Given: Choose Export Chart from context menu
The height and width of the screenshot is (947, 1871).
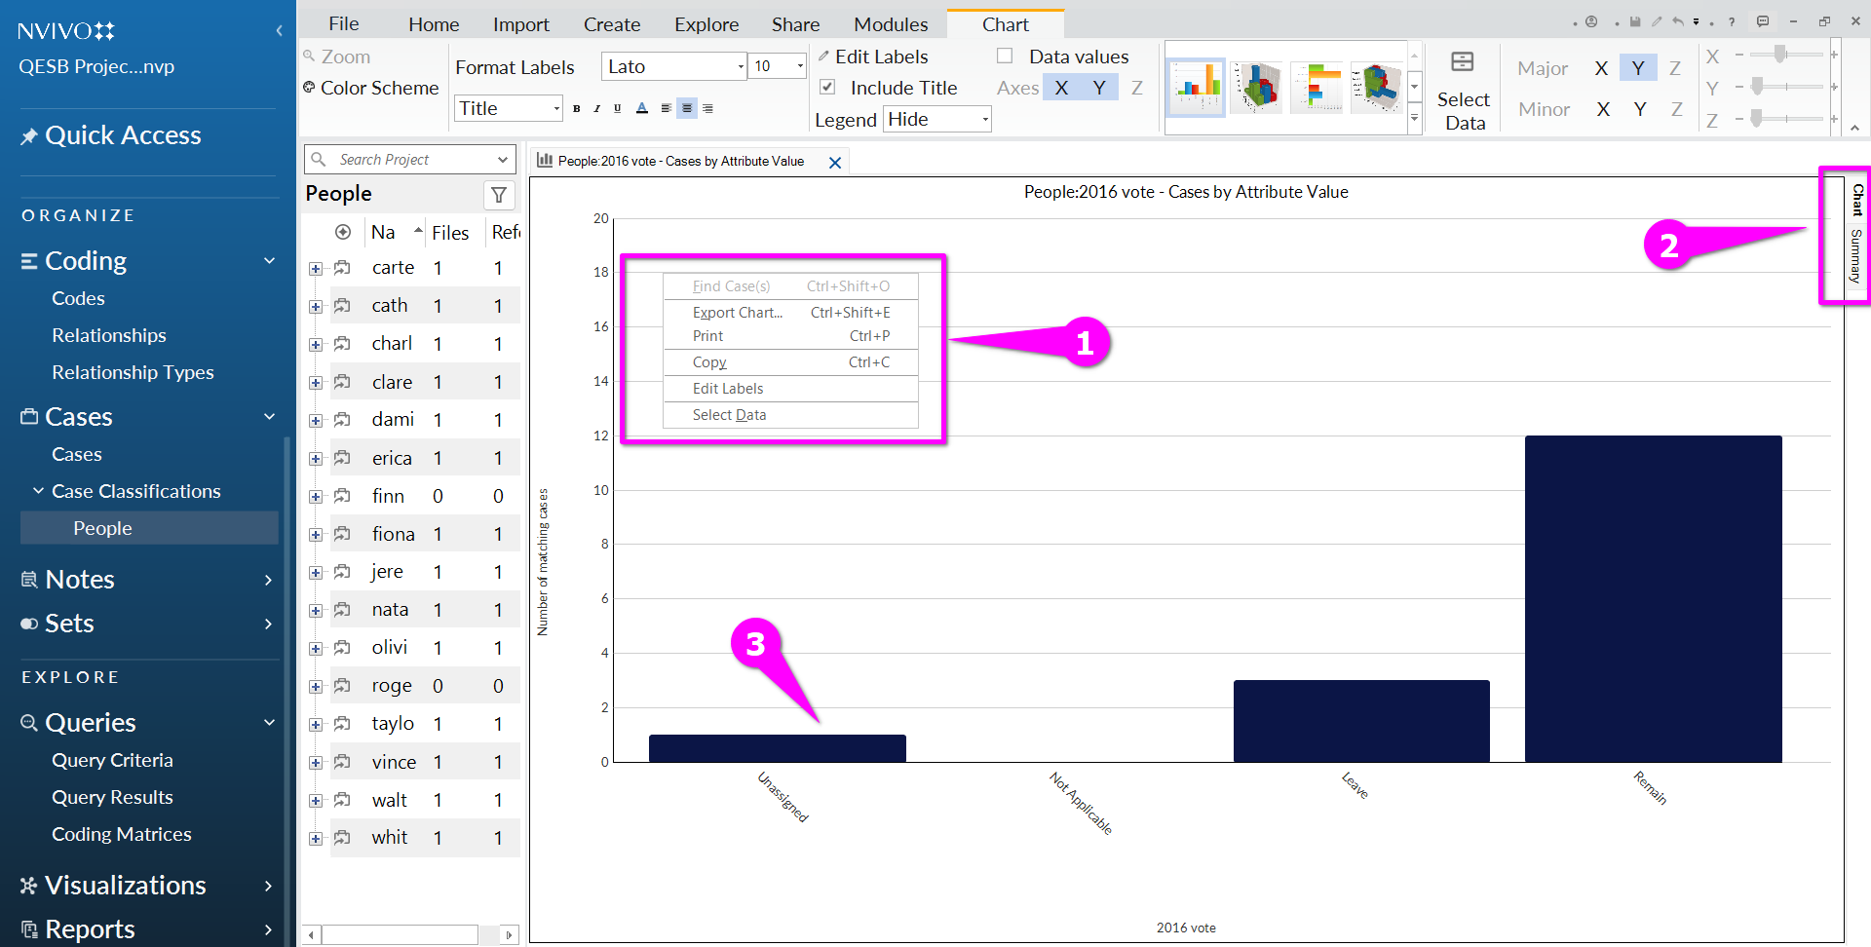Looking at the screenshot, I should (738, 313).
